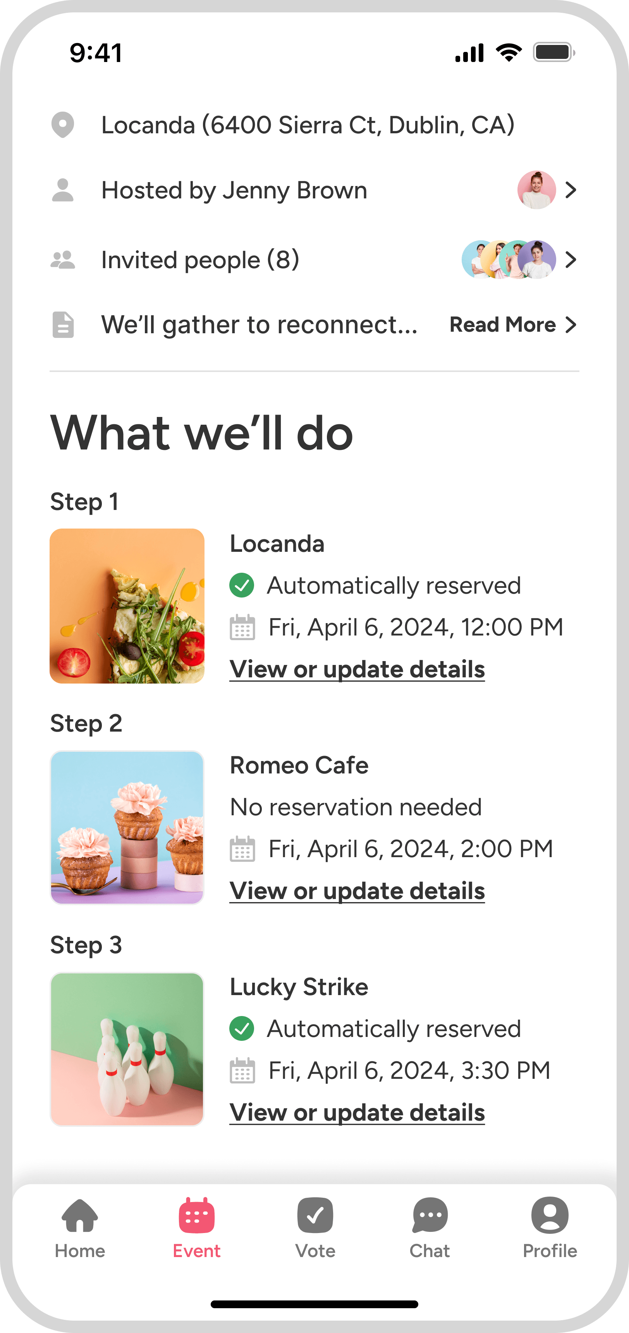629x1333 pixels.
Task: Tap the location pin icon
Action: click(63, 125)
